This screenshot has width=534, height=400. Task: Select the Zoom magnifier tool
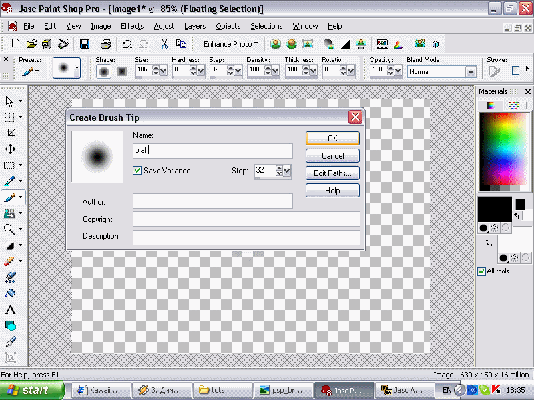pyautogui.click(x=9, y=229)
